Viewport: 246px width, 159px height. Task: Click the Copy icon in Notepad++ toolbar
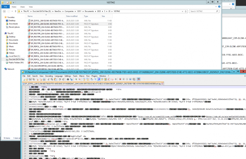coord(52,79)
